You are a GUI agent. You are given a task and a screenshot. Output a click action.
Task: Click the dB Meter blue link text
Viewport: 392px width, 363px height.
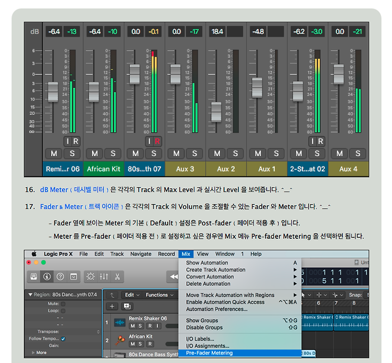tap(74, 190)
